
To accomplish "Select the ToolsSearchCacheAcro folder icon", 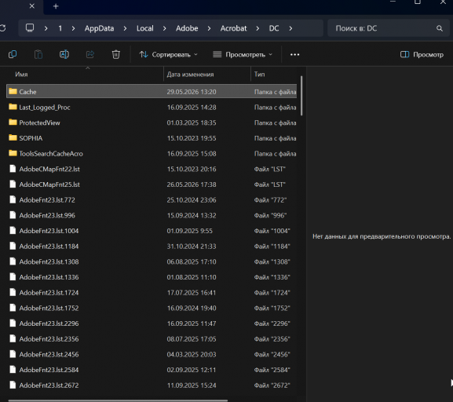I will tap(13, 153).
